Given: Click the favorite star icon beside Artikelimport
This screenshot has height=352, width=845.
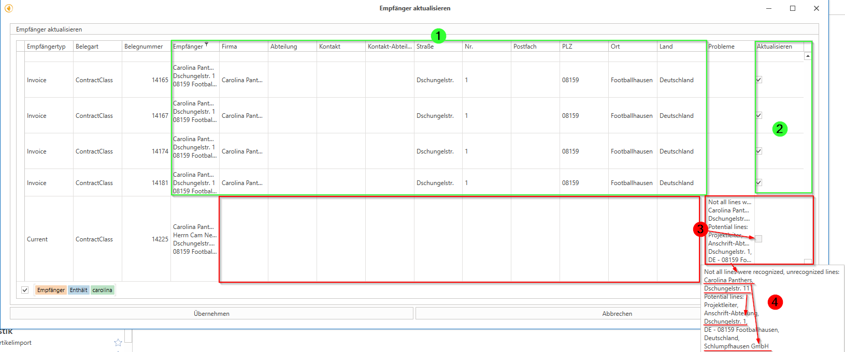Looking at the screenshot, I should pos(118,342).
